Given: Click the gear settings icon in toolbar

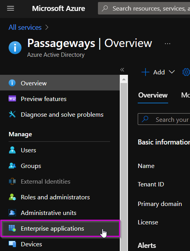Looking at the screenshot, I should [x=186, y=72].
